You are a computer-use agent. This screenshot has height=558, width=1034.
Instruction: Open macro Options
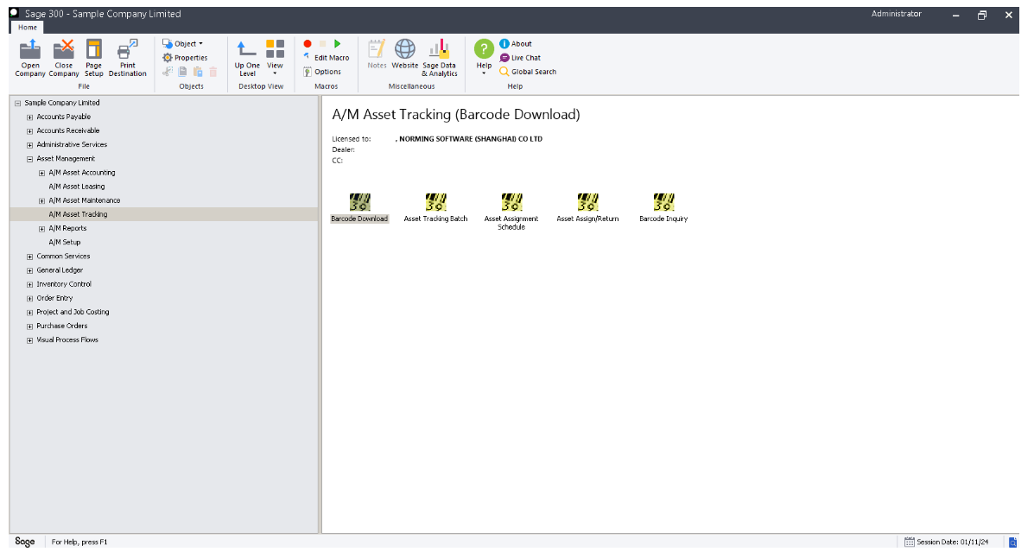[322, 71]
